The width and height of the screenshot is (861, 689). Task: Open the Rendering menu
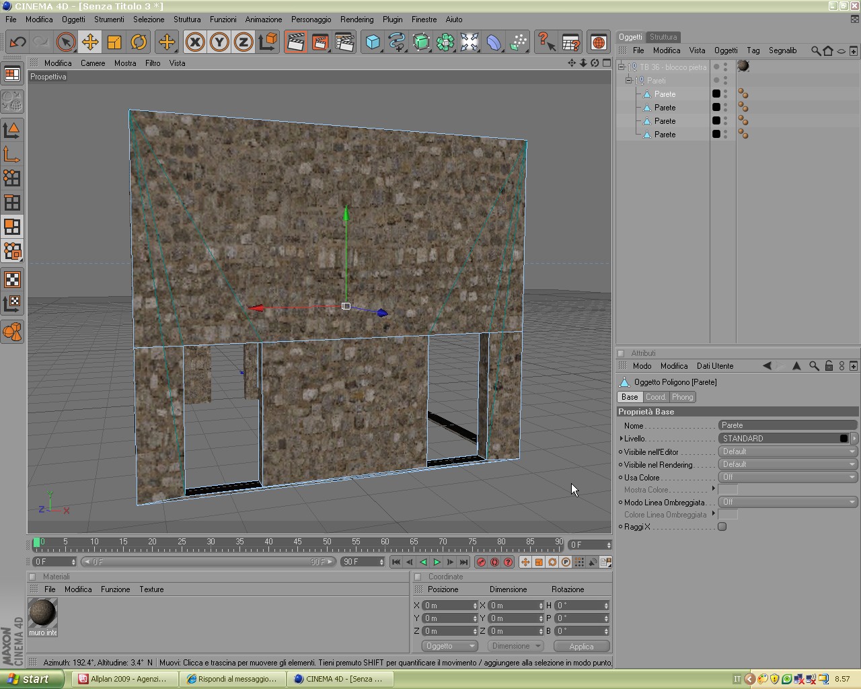pyautogui.click(x=357, y=20)
